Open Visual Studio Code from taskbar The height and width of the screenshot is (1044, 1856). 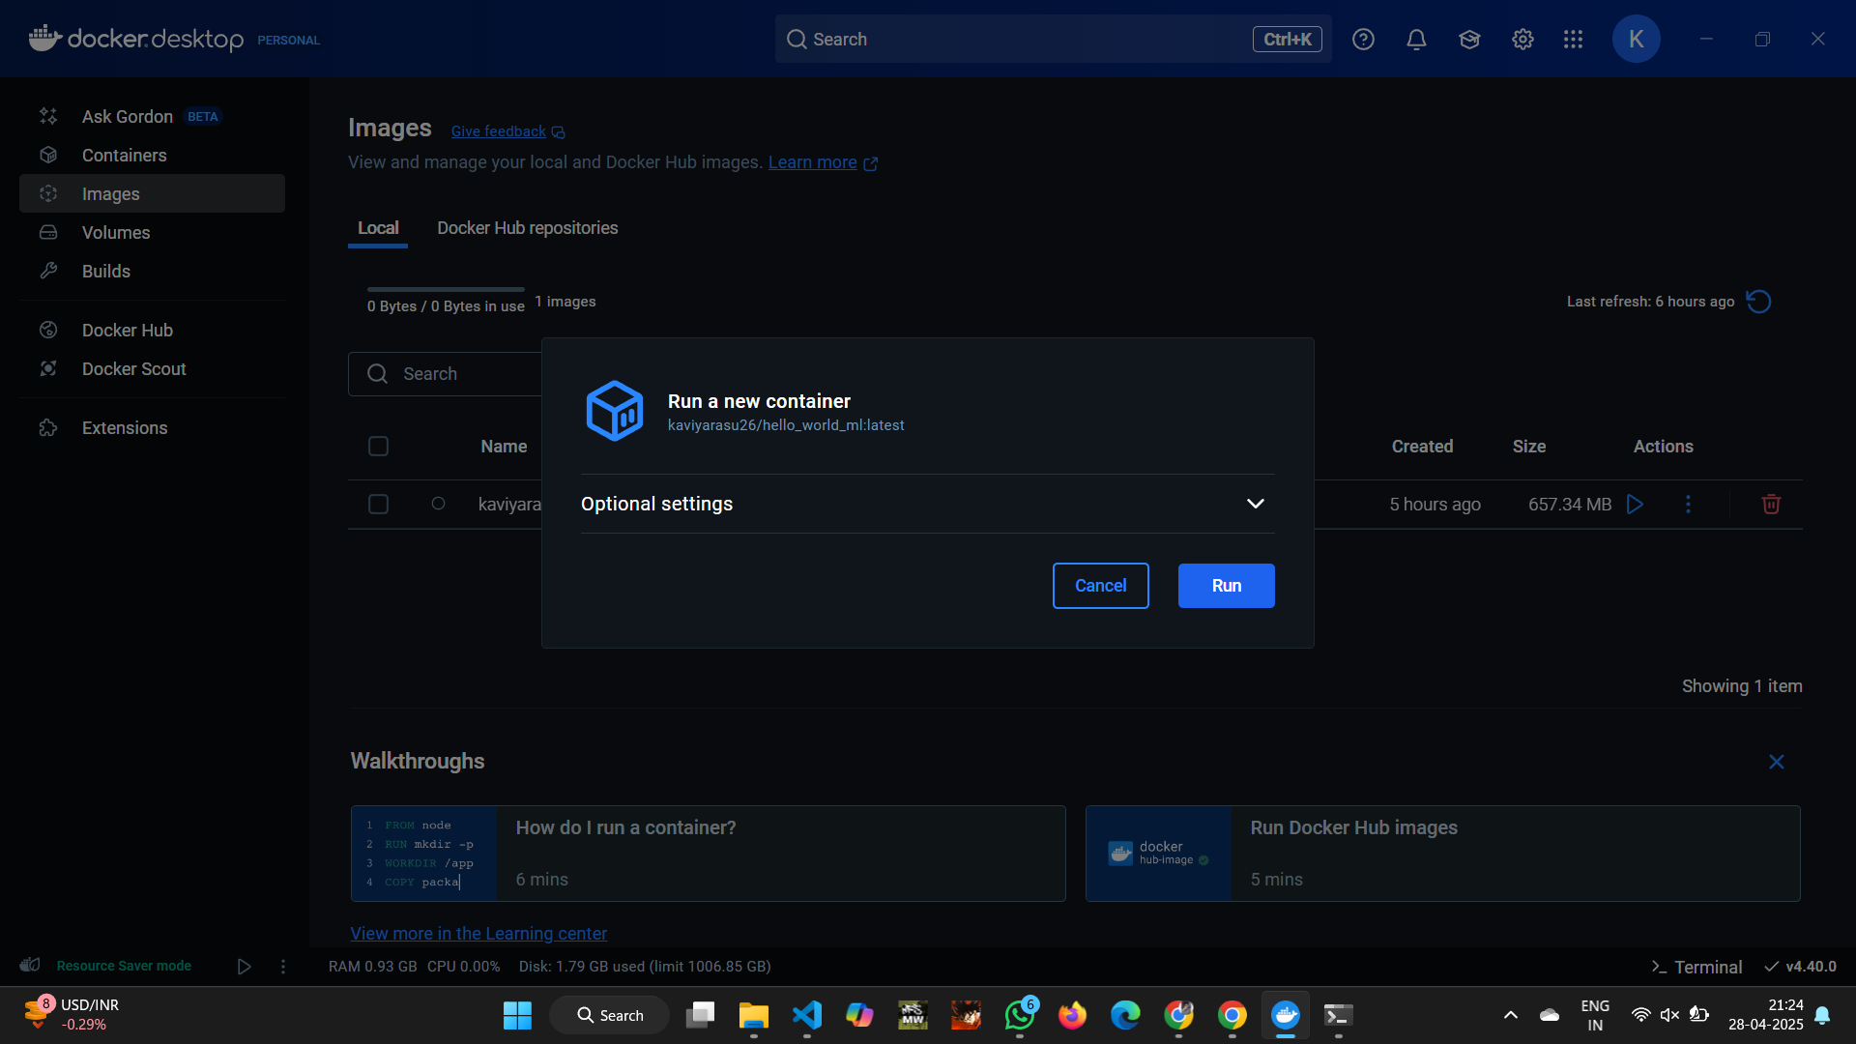tap(807, 1015)
